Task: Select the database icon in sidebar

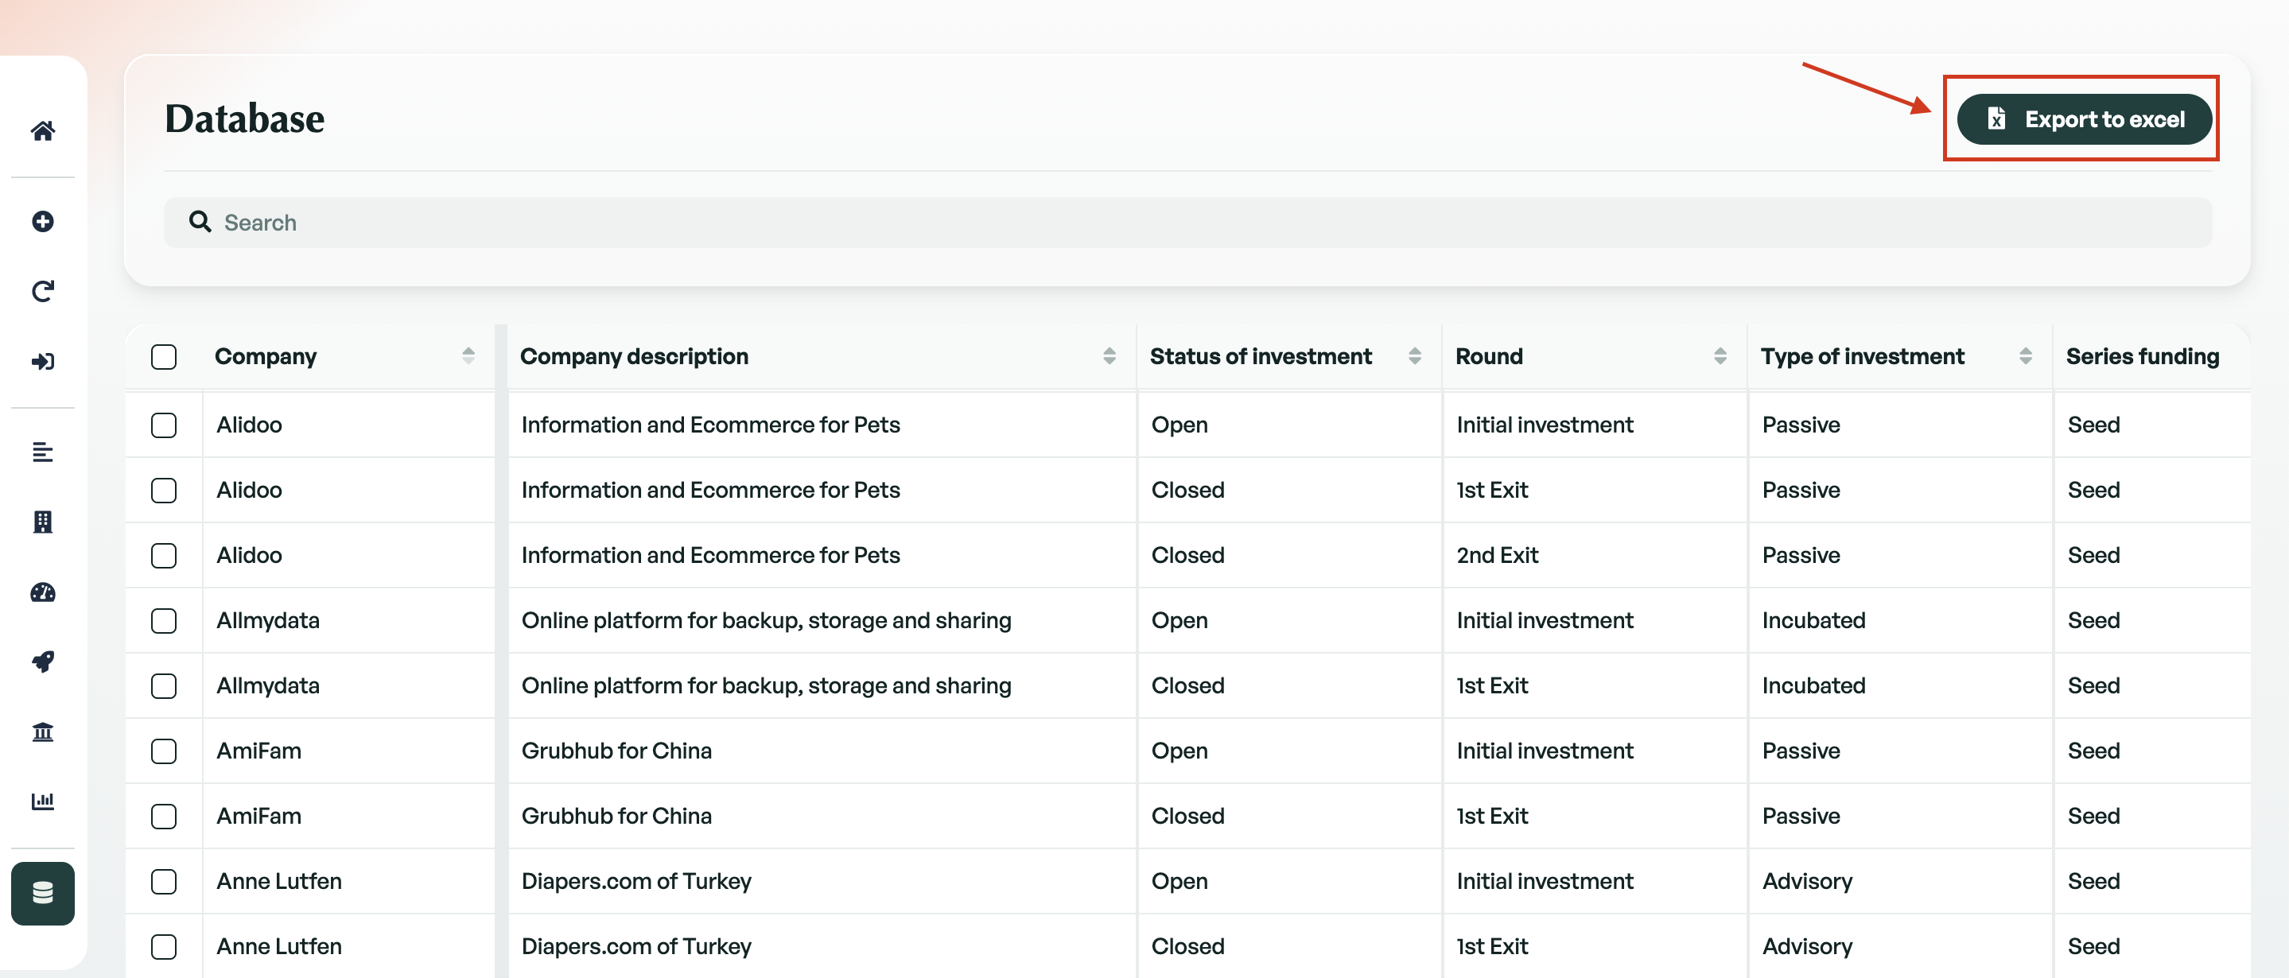Action: click(43, 893)
